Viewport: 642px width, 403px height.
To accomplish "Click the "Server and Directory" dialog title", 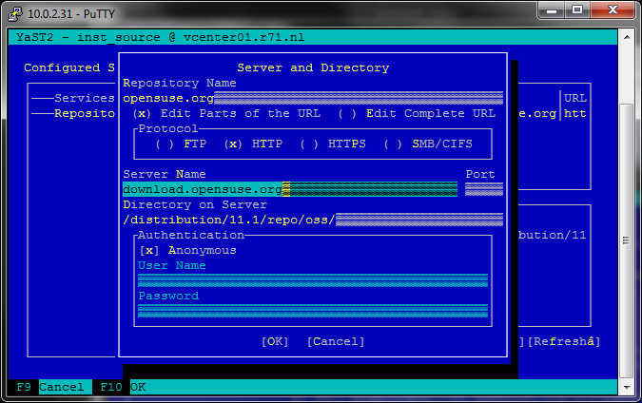I will click(x=313, y=67).
